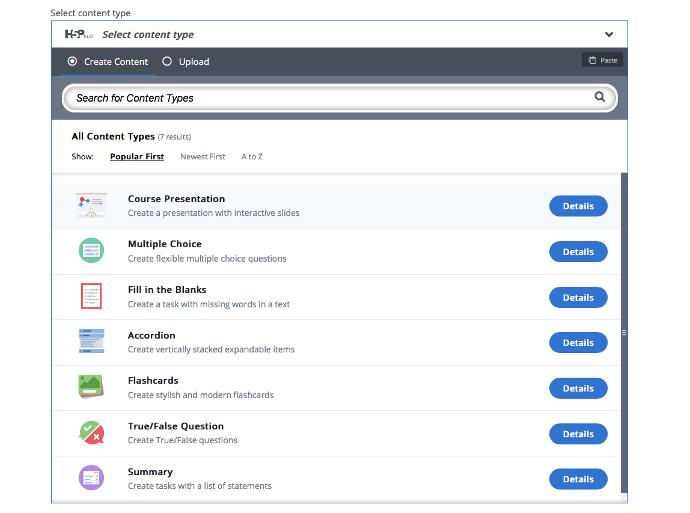This screenshot has height=513, width=690.
Task: Click the Flashcards icon
Action: (x=91, y=387)
